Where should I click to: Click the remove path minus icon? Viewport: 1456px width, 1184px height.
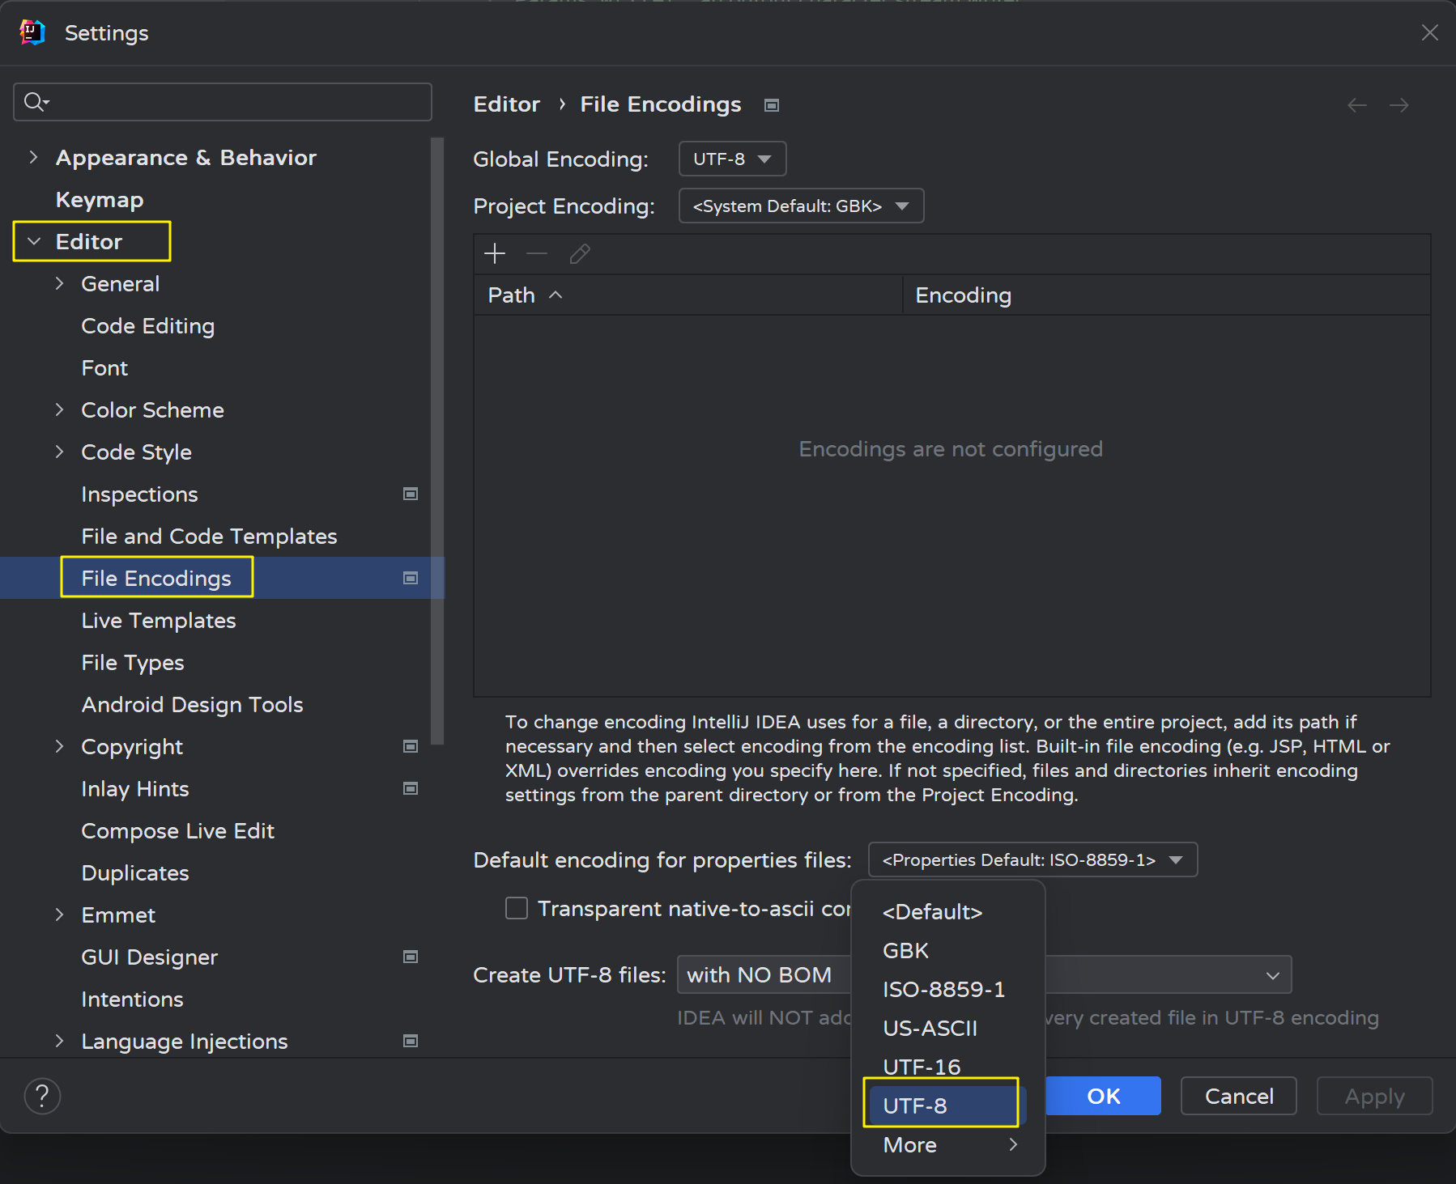(x=537, y=254)
